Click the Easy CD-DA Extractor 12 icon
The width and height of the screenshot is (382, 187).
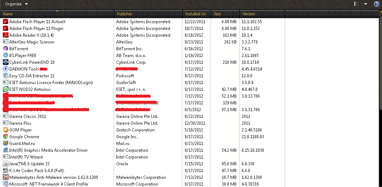coord(5,76)
